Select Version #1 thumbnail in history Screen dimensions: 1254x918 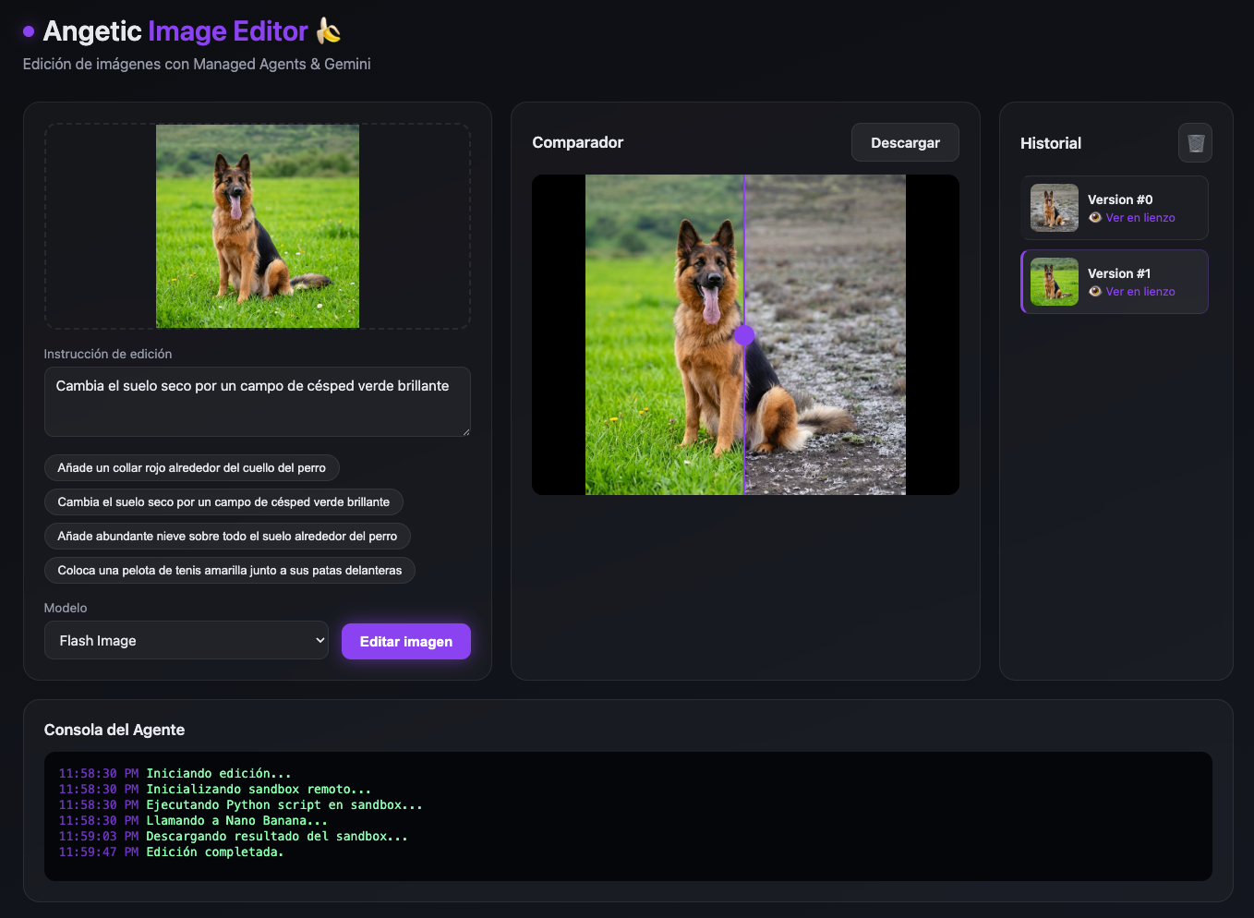coord(1055,282)
